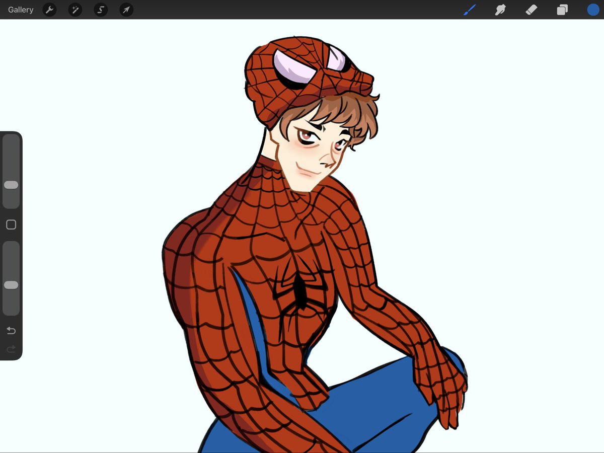The width and height of the screenshot is (604, 453).
Task: Activate the Selection S-ribbon tool
Action: coord(101,10)
